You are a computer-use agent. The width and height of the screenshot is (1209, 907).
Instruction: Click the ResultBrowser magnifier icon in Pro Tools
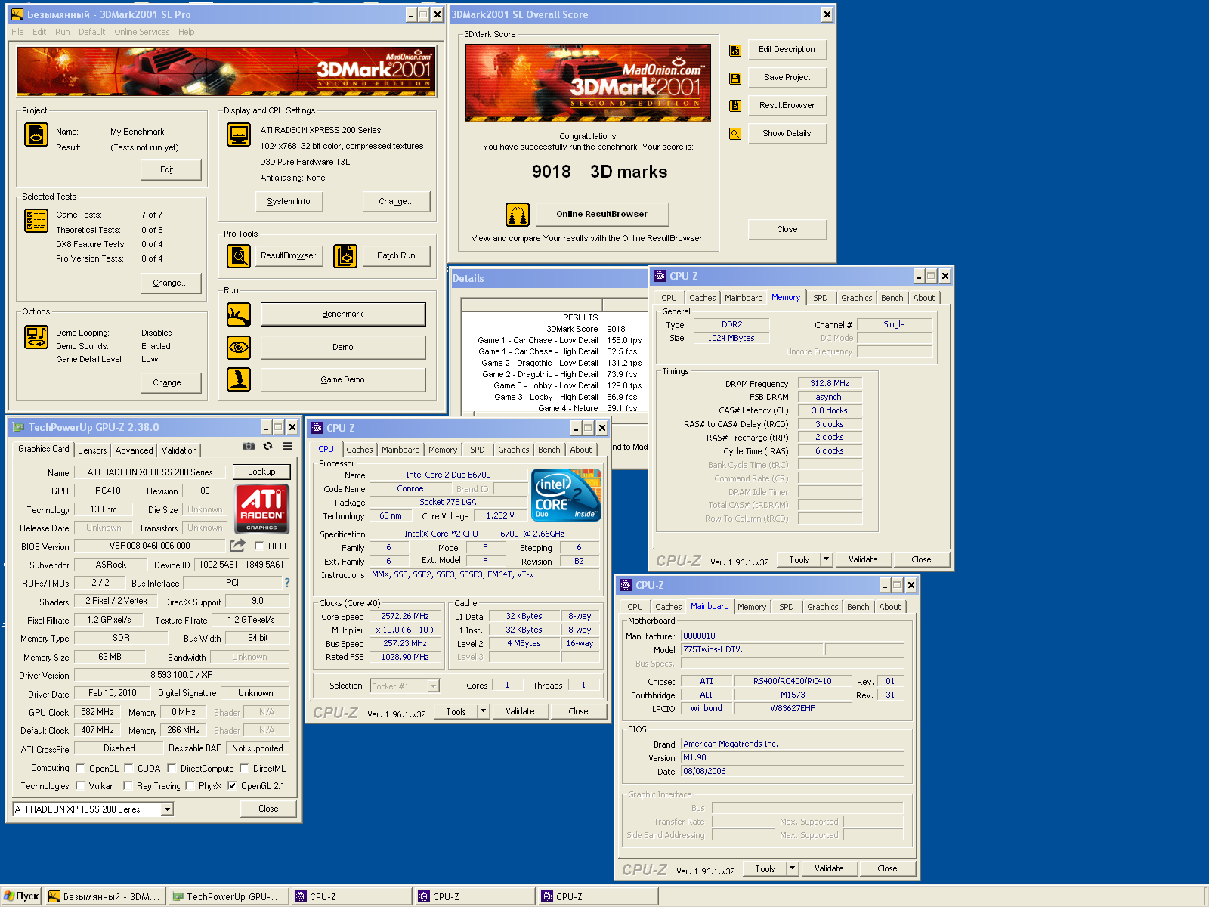(x=239, y=256)
